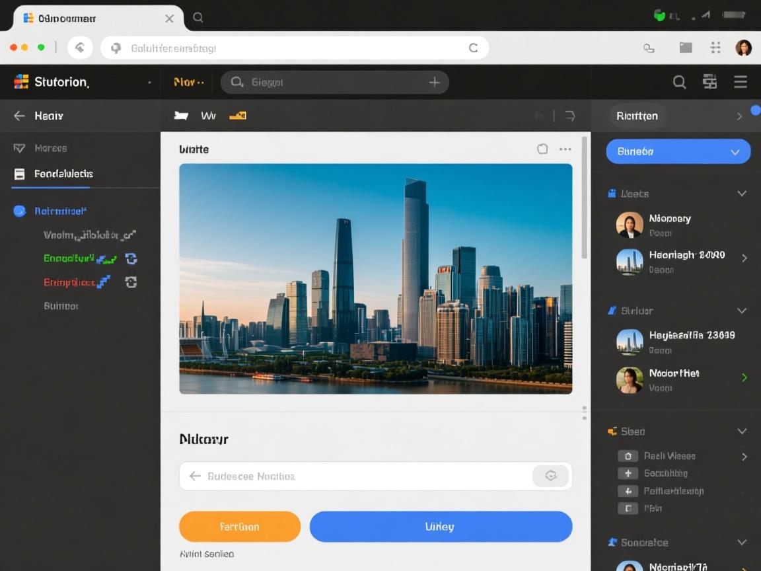
Task: Click the plus icon in search field
Action: 434,83
